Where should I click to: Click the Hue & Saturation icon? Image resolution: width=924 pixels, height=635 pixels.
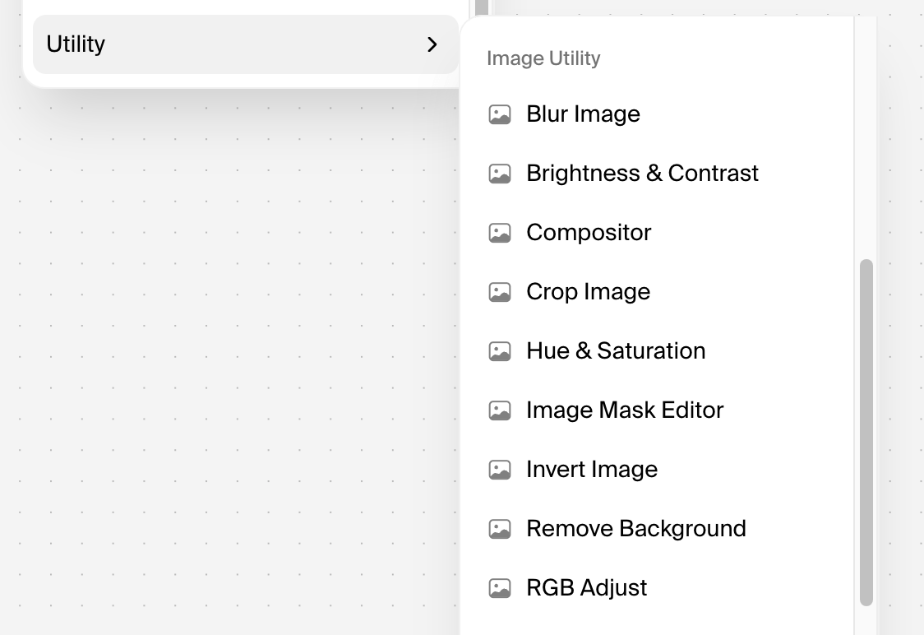coord(500,351)
